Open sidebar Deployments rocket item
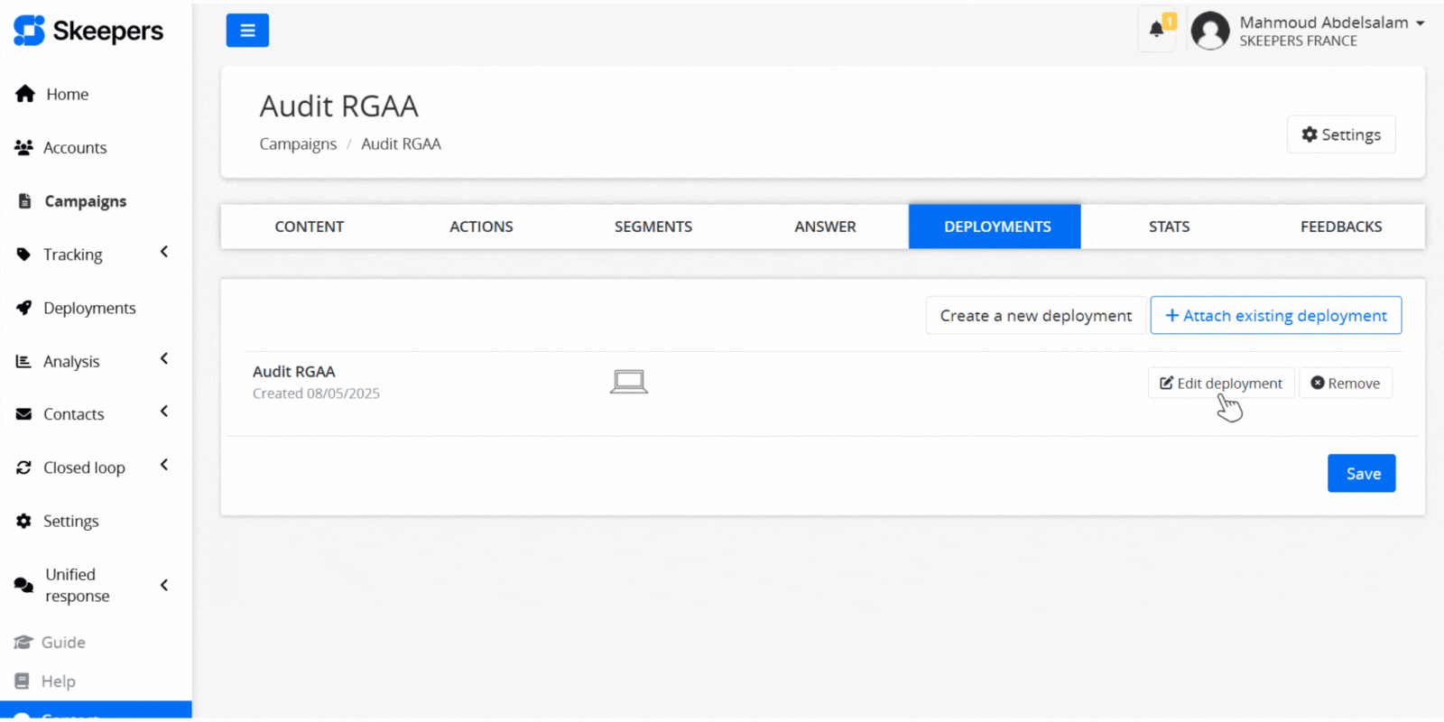Image resolution: width=1444 pixels, height=722 pixels. coord(88,309)
